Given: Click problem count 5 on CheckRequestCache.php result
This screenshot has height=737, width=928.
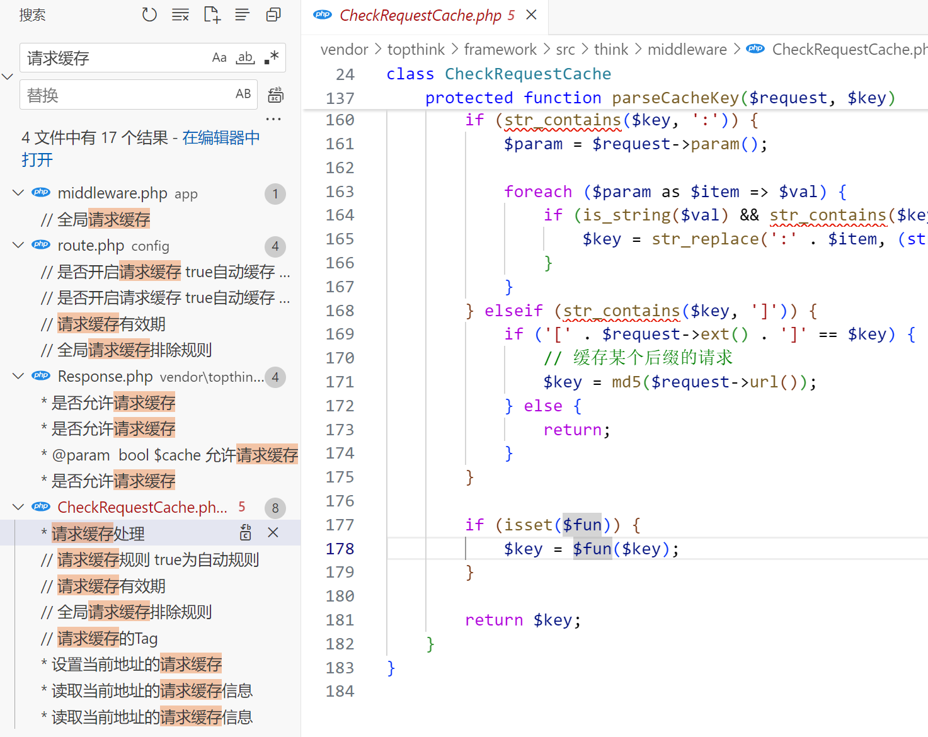Looking at the screenshot, I should point(242,507).
